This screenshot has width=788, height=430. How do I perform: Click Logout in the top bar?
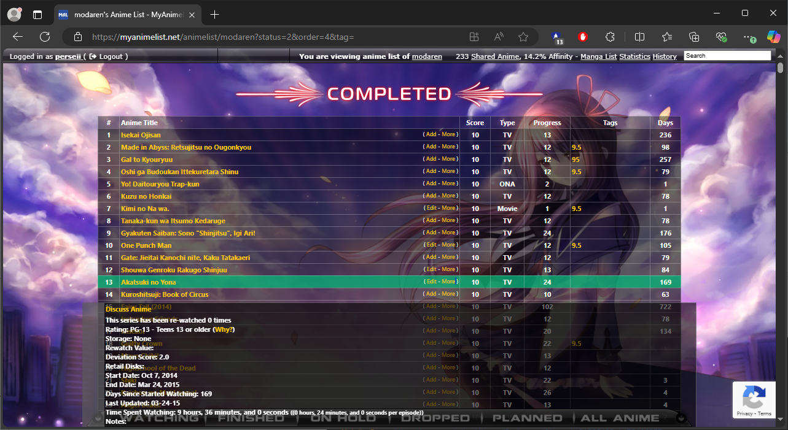coord(111,56)
